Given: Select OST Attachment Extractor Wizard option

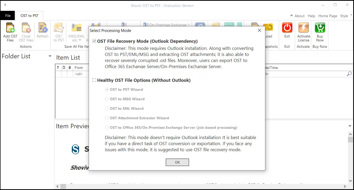Looking at the screenshot, I should tap(107, 118).
